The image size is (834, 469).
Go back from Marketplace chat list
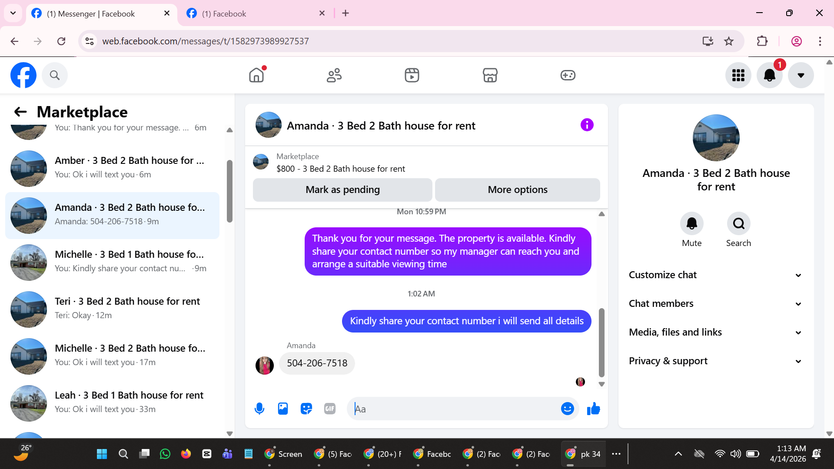20,112
